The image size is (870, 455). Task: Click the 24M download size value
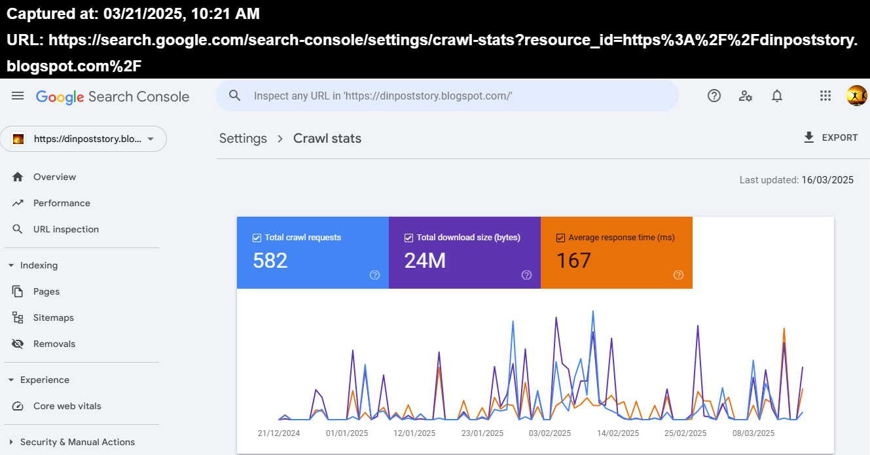tap(425, 261)
